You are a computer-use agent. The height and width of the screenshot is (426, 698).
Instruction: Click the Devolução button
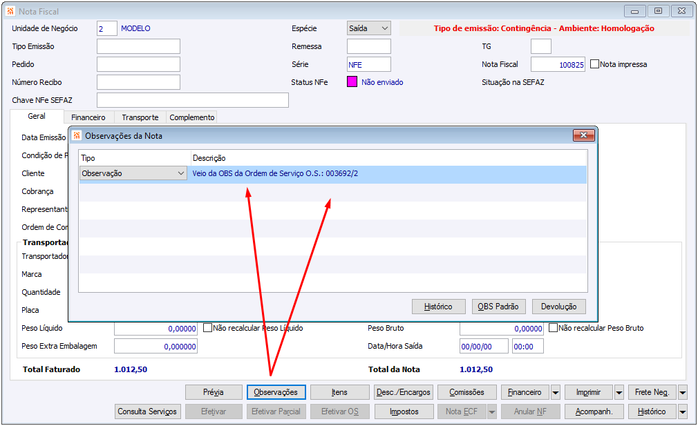(x=558, y=307)
